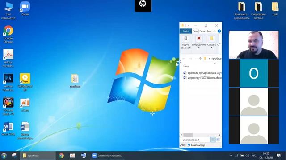Select the oCam desktop shortcut
286x160 pixels.
point(25,105)
